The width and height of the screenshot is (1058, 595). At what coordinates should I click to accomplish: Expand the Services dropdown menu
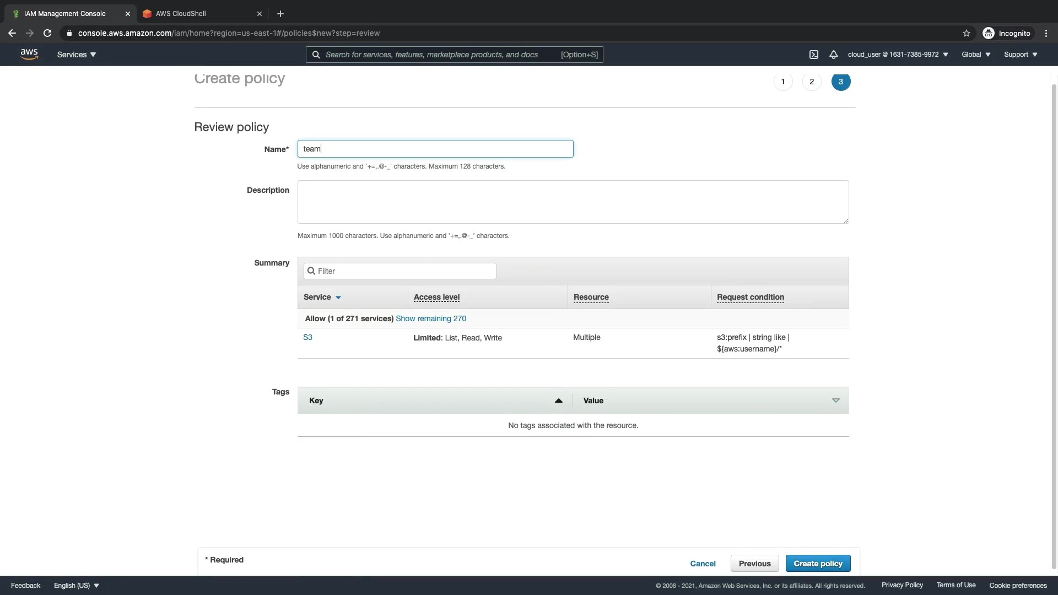click(x=77, y=55)
